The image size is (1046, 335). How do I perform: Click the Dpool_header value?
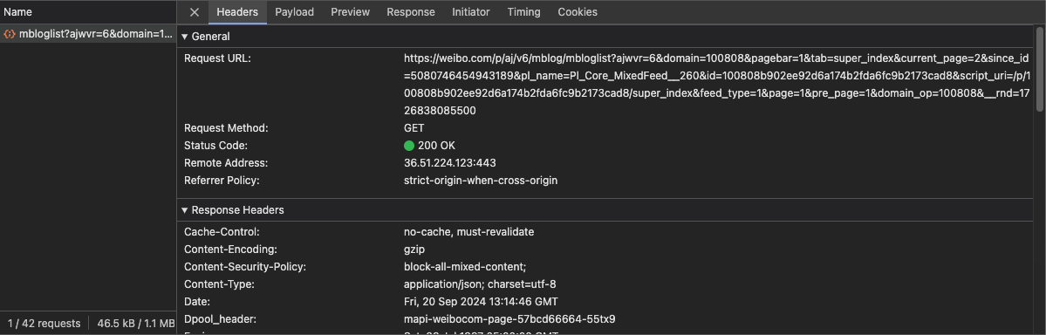click(x=509, y=319)
